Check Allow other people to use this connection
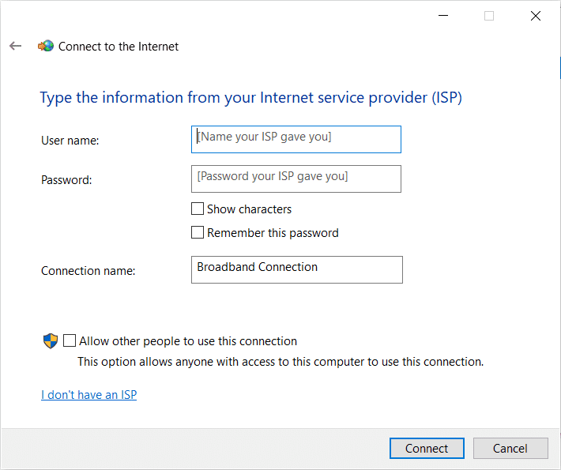The height and width of the screenshot is (470, 561). tap(70, 341)
